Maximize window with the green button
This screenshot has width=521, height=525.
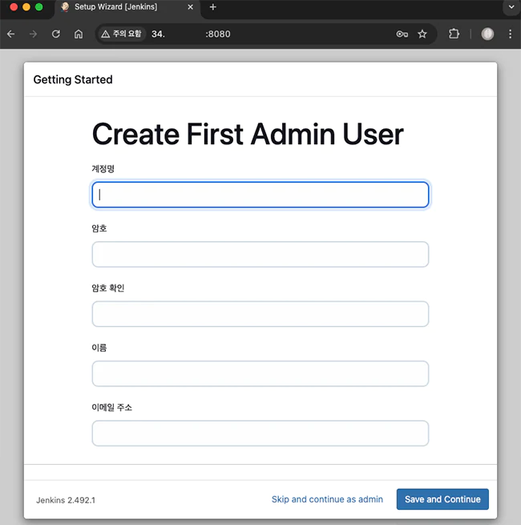coord(39,7)
